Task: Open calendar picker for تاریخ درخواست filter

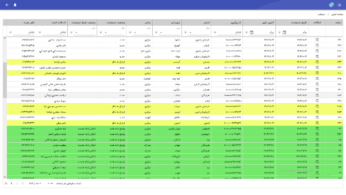Action: 285,33
